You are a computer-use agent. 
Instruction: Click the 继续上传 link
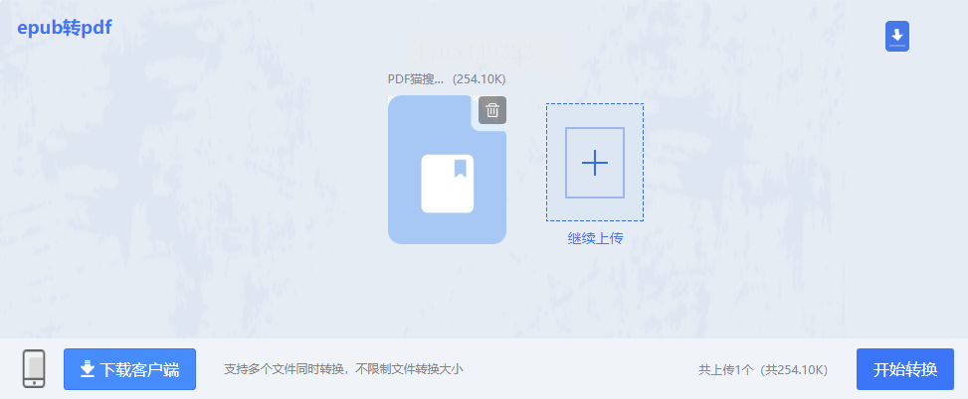pyautogui.click(x=595, y=239)
